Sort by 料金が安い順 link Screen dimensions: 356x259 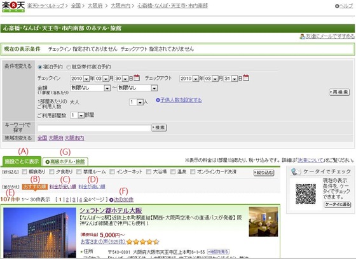pos(63,187)
